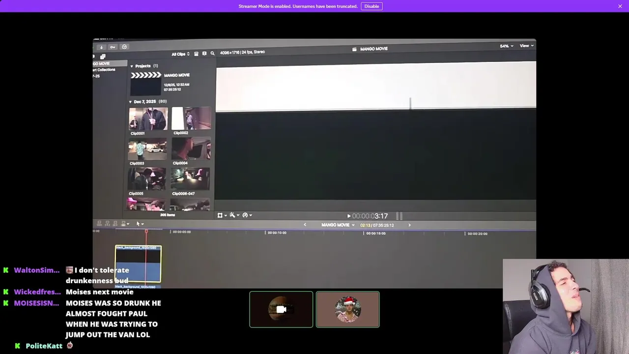Image resolution: width=629 pixels, height=354 pixels.
Task: Select the dated event under Smart Collections
Action: (96, 76)
